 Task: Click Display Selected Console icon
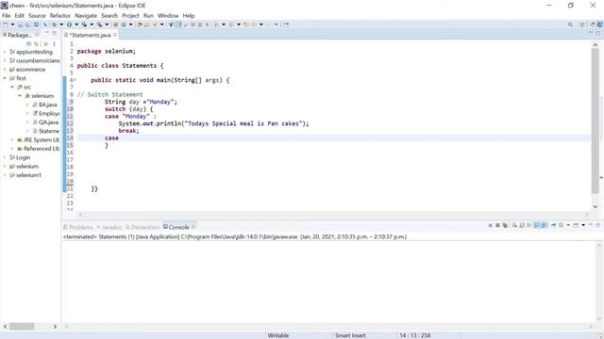click(x=561, y=225)
